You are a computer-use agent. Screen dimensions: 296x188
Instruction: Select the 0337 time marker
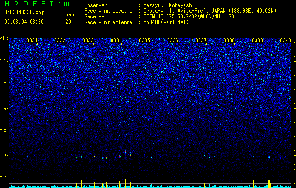coord(201,40)
